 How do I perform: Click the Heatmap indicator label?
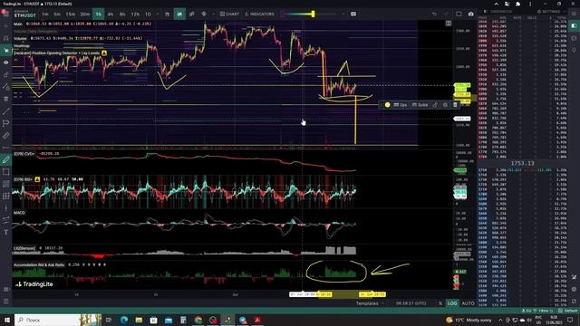(21, 46)
